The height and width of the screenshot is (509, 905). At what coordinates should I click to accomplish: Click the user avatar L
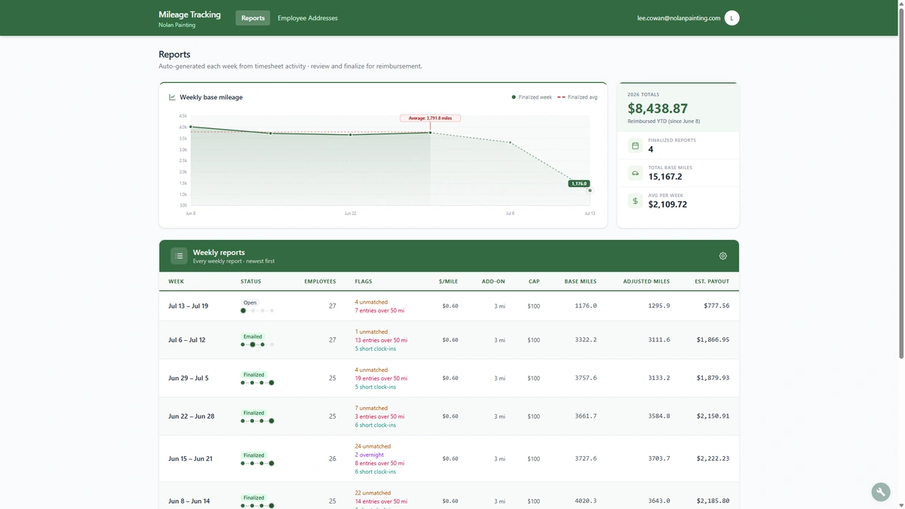[732, 18]
